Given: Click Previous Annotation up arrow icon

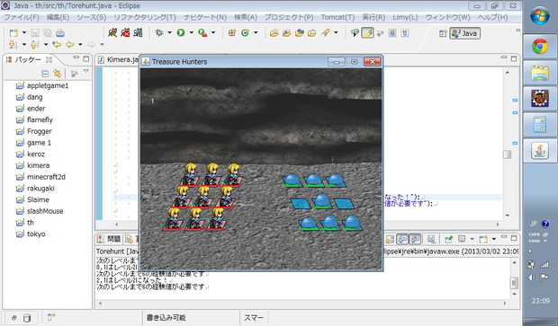Looking at the screenshot, I should 34,44.
